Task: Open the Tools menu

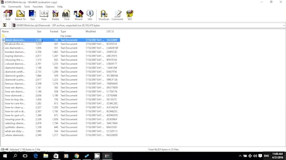Action: tap(27, 7)
